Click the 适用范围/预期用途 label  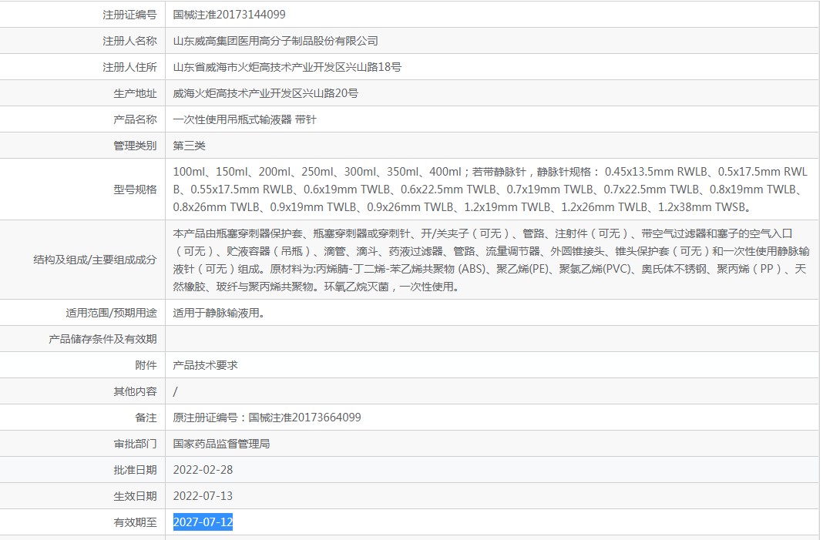tap(111, 313)
